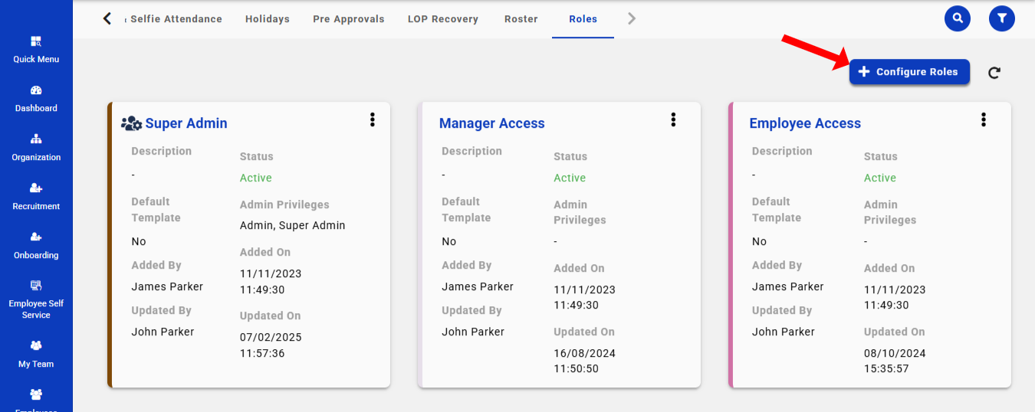Go to Dashboard in the sidebar
This screenshot has height=412, width=1035.
point(36,99)
